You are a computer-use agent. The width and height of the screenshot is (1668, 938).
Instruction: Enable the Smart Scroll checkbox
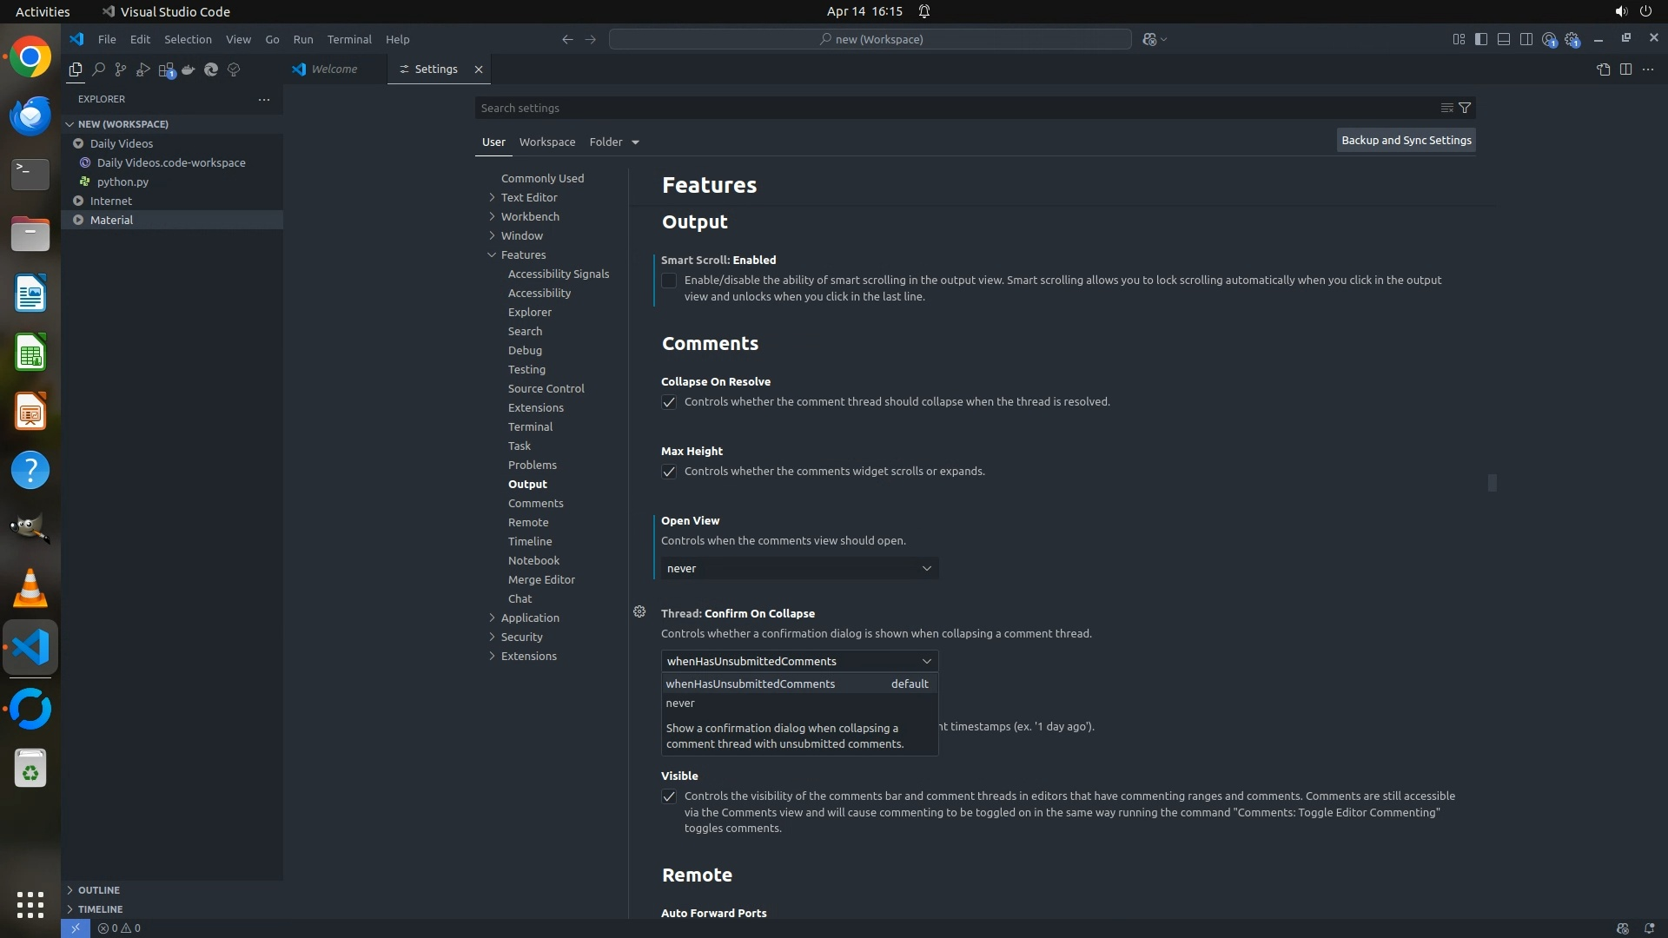click(x=669, y=281)
